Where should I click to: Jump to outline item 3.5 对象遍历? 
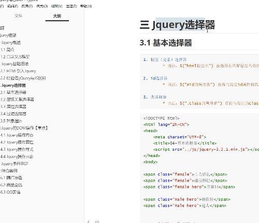(x=11, y=121)
